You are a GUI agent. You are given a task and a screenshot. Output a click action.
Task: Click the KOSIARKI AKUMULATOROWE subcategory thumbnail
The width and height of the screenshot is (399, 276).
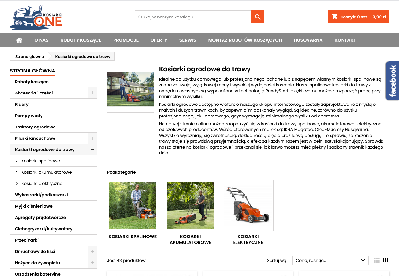190,205
